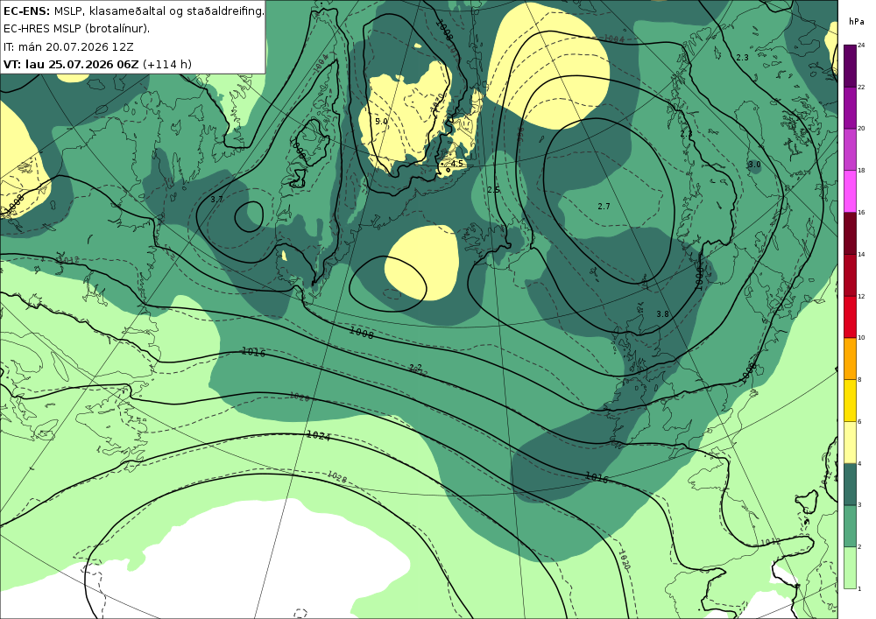The image size is (876, 619).
Task: Click the legend tick label '10'
Action: [x=861, y=338]
